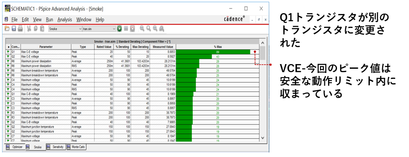Image resolution: width=409 pixels, height=157 pixels.
Task: Open the File menu
Action: [x=14, y=20]
